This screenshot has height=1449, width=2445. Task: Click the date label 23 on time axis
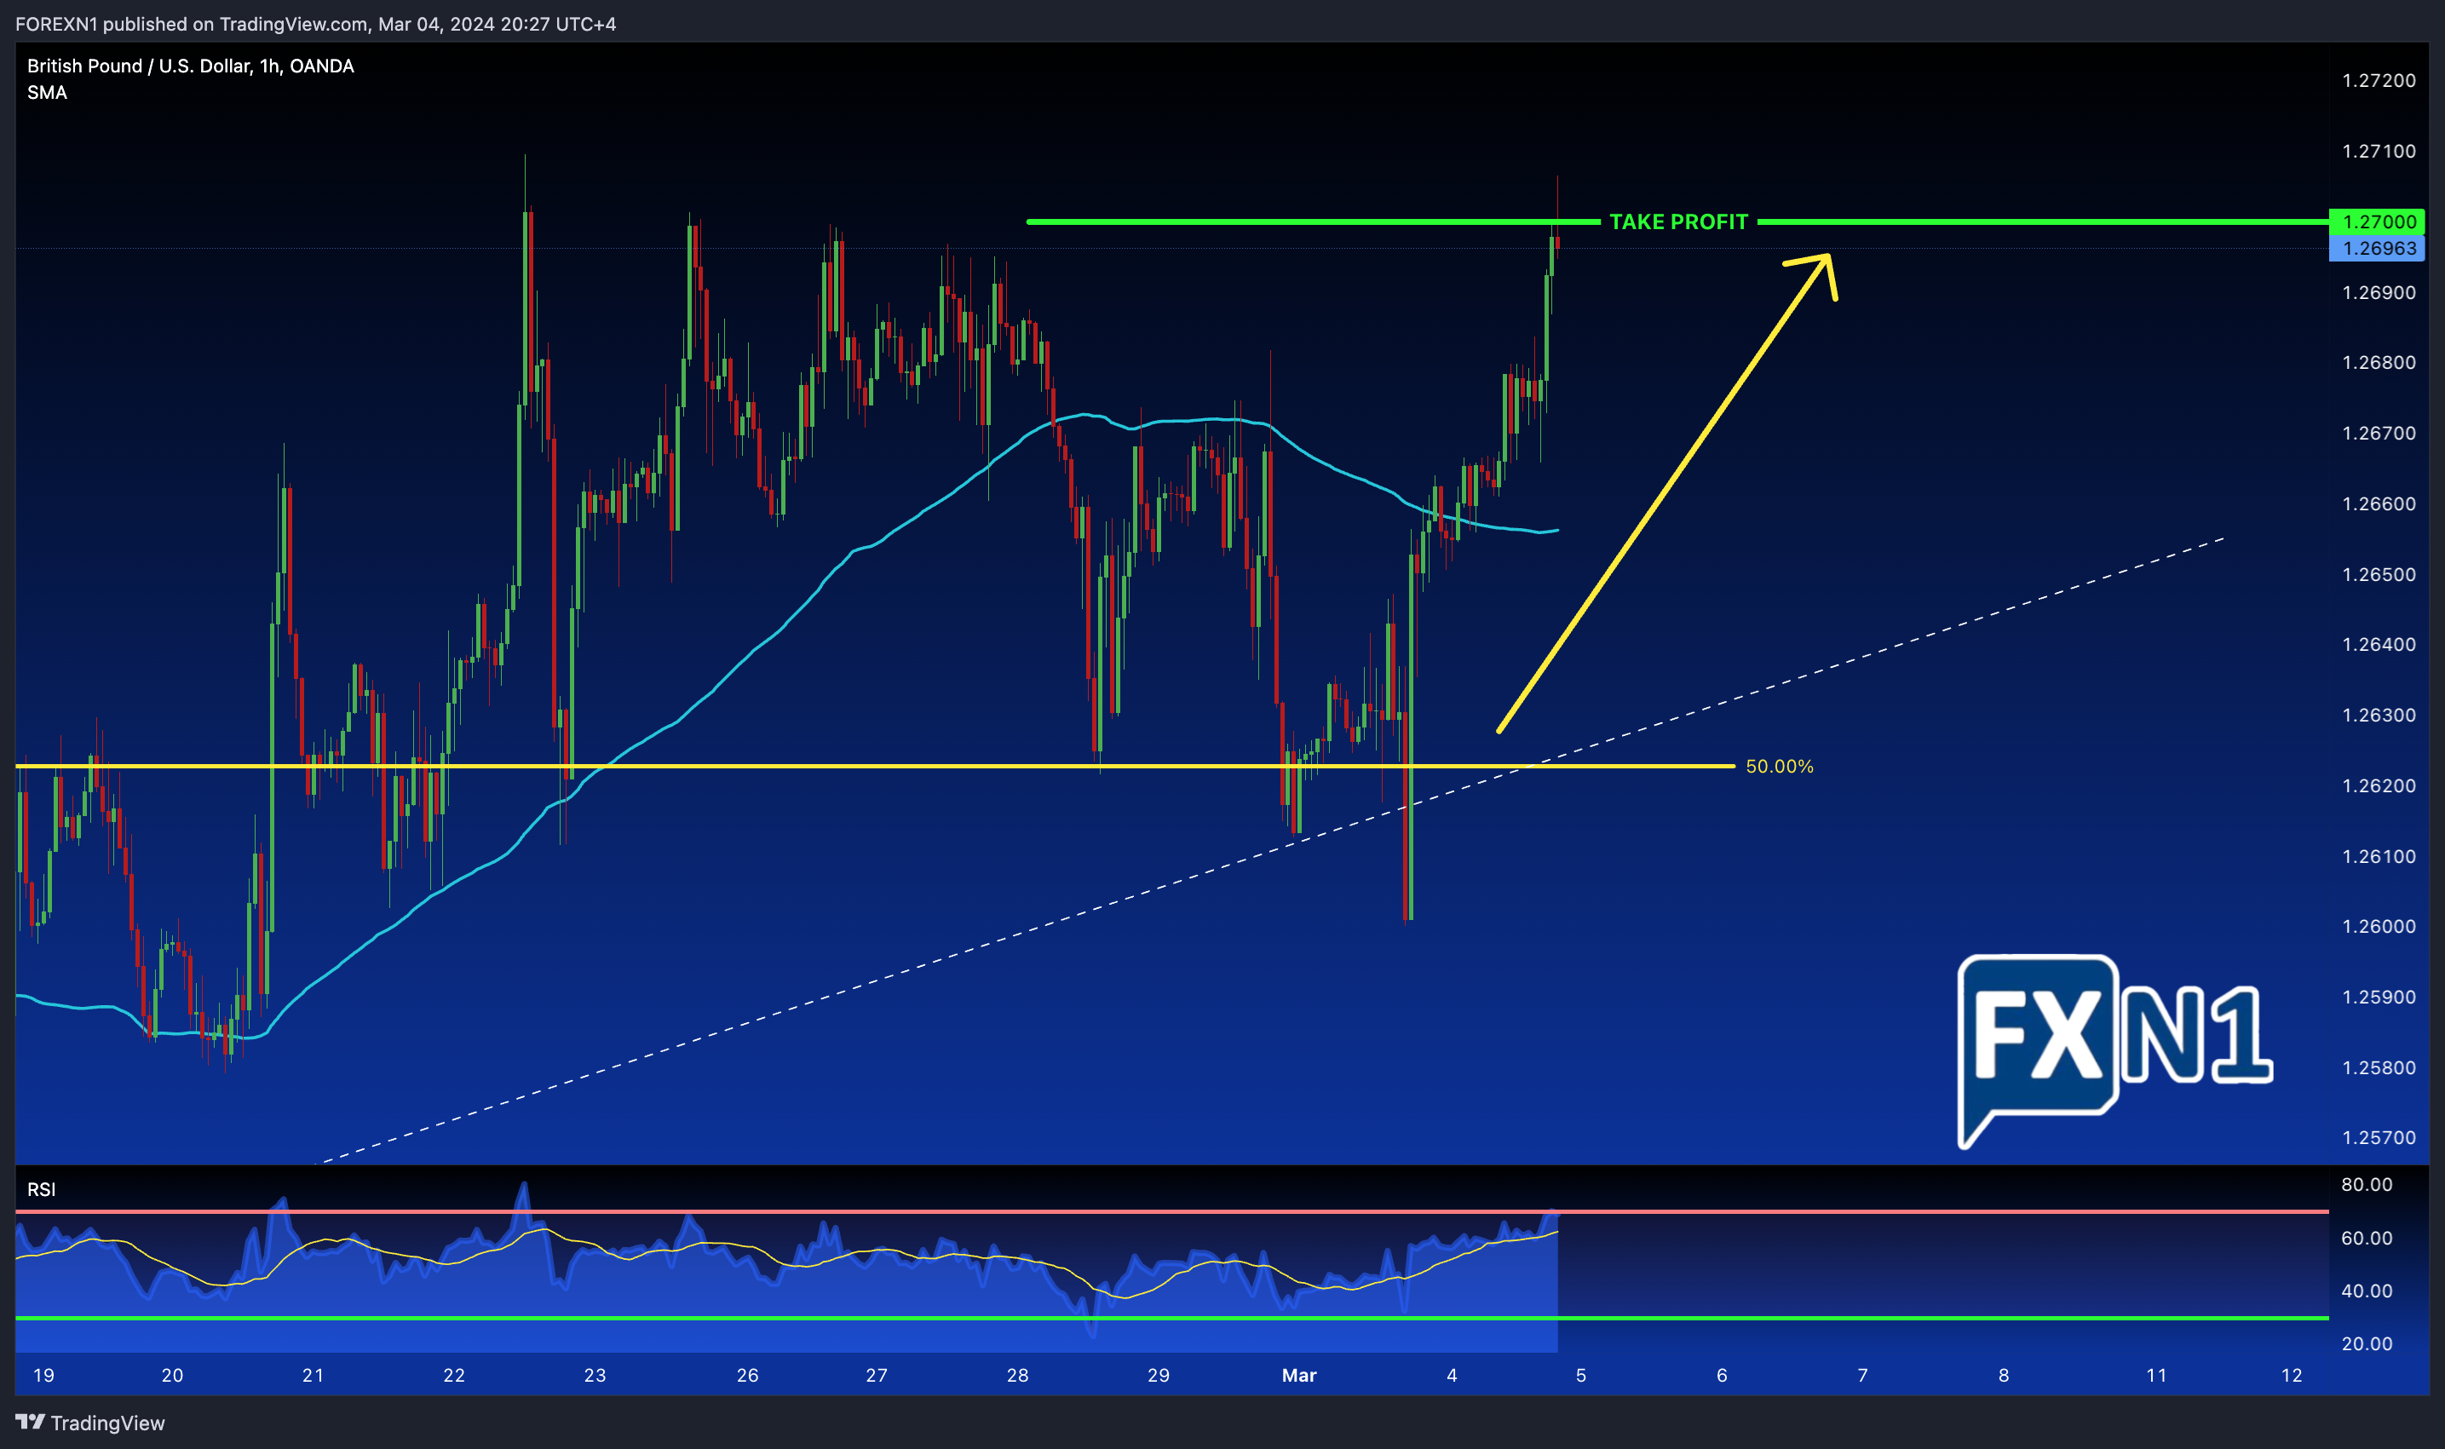point(595,1375)
